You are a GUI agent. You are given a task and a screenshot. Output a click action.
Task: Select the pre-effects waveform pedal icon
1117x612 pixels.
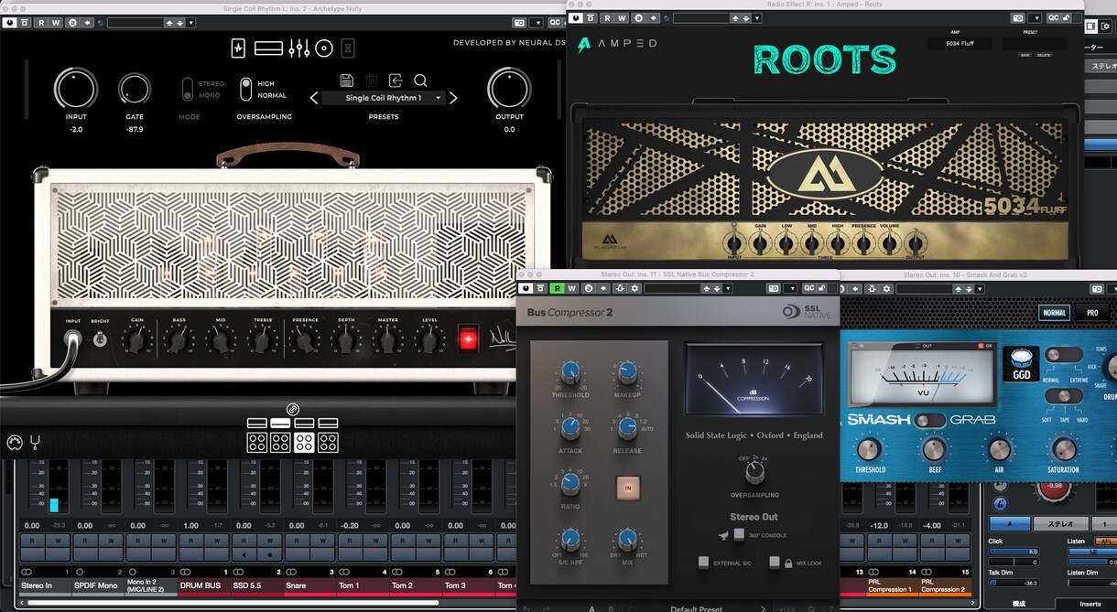tap(238, 48)
